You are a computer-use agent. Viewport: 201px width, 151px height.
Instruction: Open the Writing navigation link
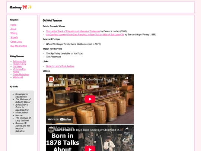coord(14,33)
